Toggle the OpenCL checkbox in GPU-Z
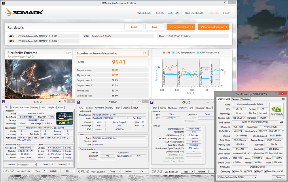This screenshot has height=182, width=288. [234, 171]
